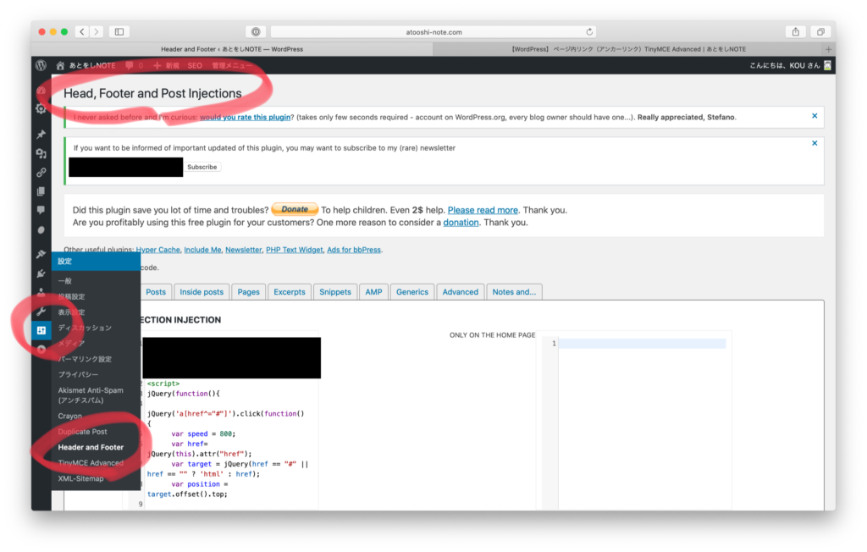Open the Hyper Cache plugin link
The image size is (867, 552).
[157, 250]
